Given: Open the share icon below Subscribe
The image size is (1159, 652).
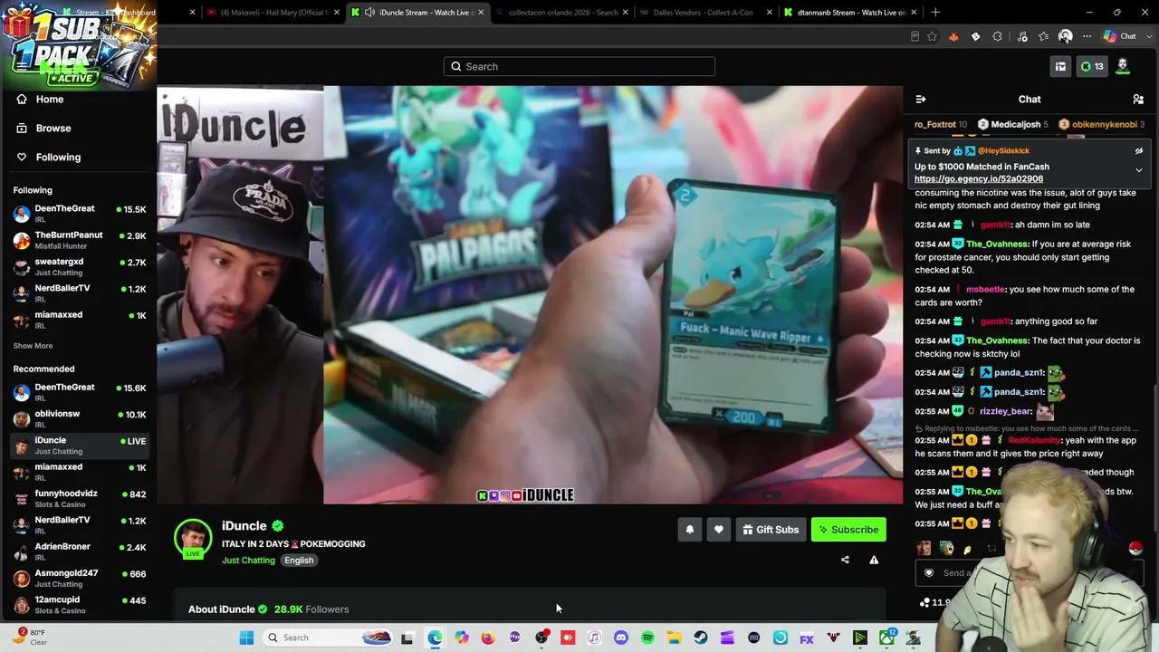Looking at the screenshot, I should 845,560.
